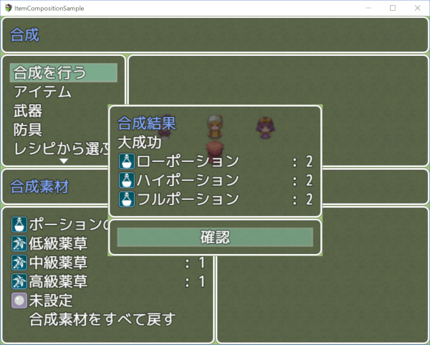The height and width of the screenshot is (345, 430).
Task: Select the 中級薬草 material row text
Action: click(x=58, y=263)
